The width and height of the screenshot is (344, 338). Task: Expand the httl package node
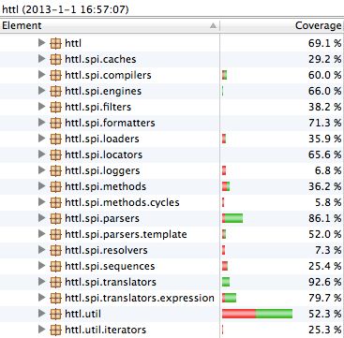pos(41,43)
